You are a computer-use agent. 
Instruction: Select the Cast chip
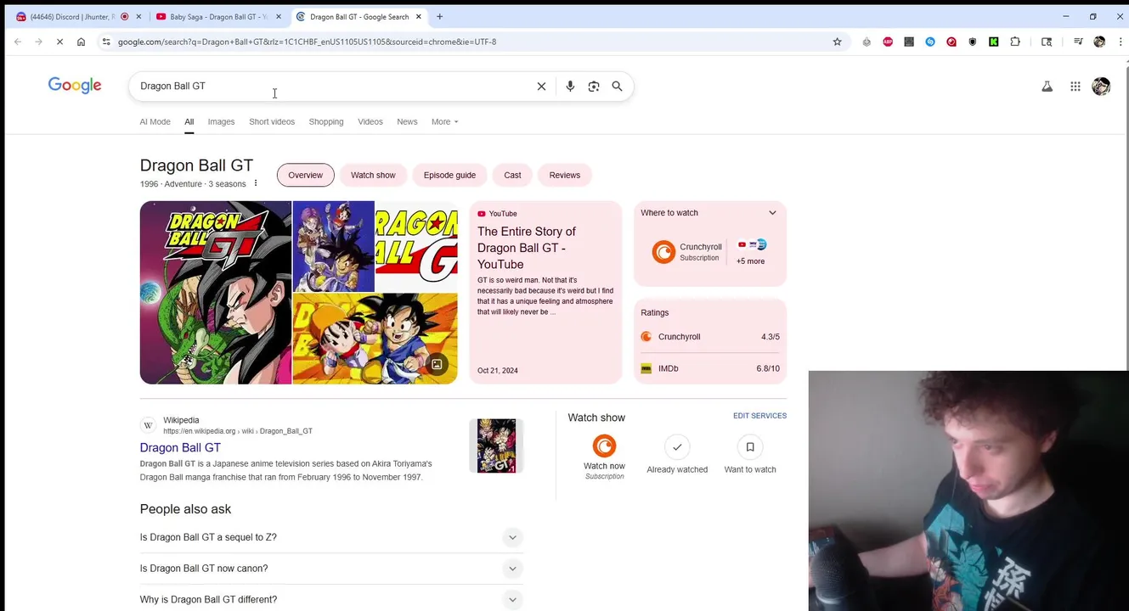tap(512, 175)
